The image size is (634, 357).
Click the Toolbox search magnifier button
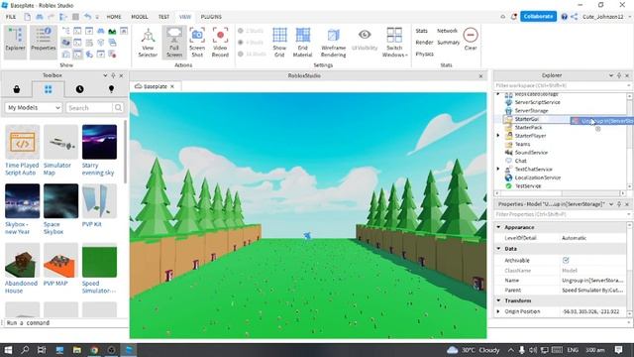click(118, 108)
